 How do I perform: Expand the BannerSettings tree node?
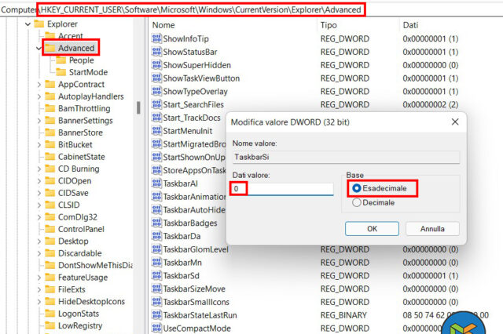click(x=39, y=121)
